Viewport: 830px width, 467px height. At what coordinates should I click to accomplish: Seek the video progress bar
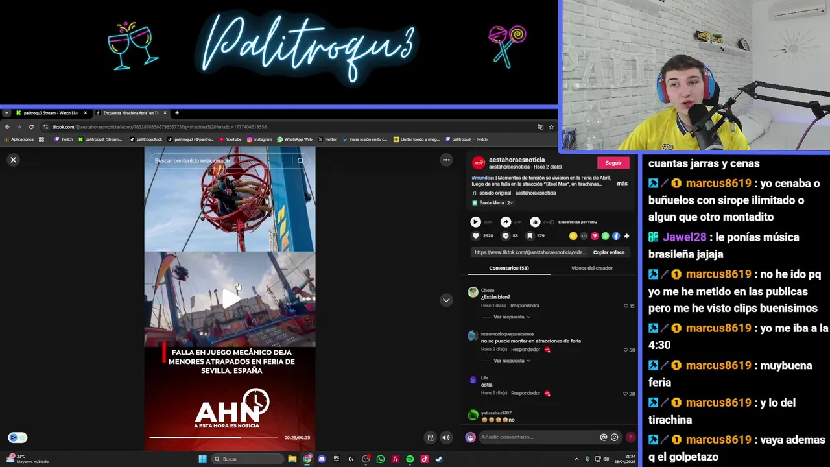pyautogui.click(x=213, y=437)
